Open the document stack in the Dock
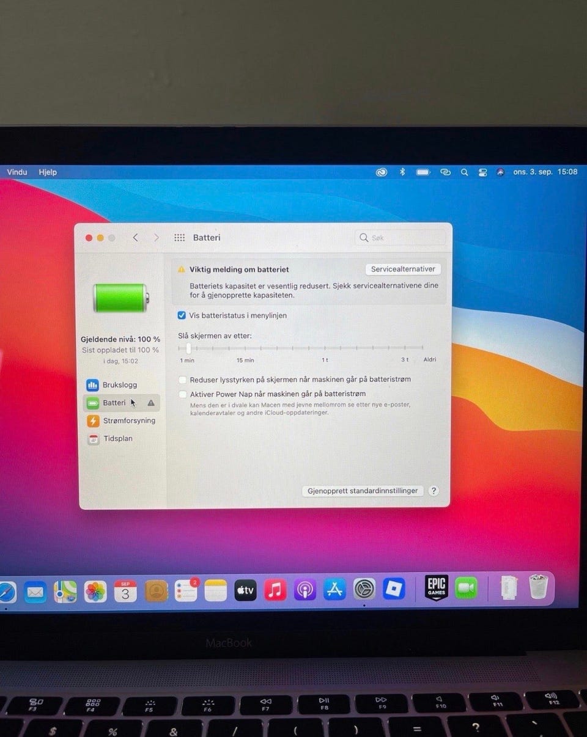The image size is (587, 737). [x=509, y=588]
